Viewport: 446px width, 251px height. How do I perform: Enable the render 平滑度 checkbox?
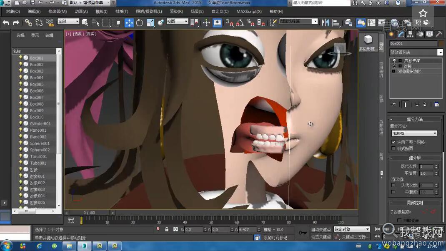[x=393, y=192]
